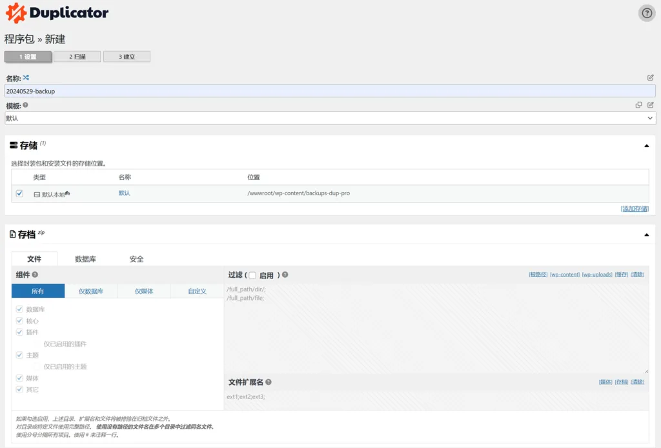This screenshot has height=448, width=661.
Task: Click the help question mark icon at top right
Action: pyautogui.click(x=647, y=13)
